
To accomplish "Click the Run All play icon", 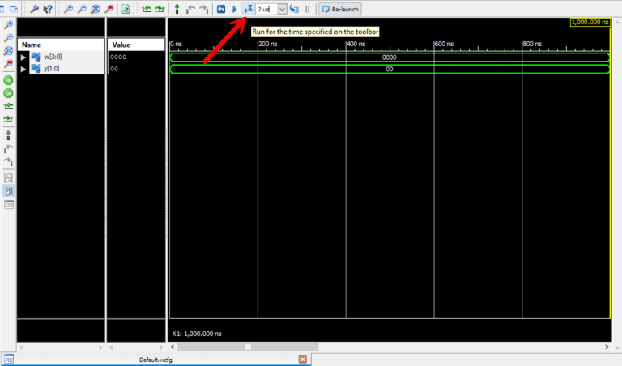I will [235, 9].
